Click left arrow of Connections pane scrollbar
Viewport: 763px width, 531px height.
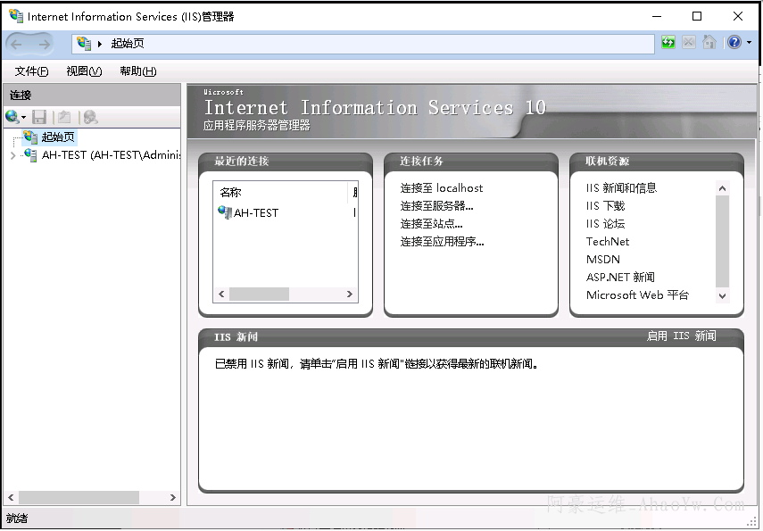pyautogui.click(x=11, y=497)
